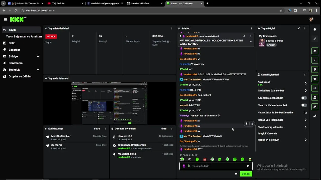The width and height of the screenshot is (321, 180).
Task: Focus the Bir mesaj gönderin chat input
Action: pyautogui.click(x=216, y=166)
